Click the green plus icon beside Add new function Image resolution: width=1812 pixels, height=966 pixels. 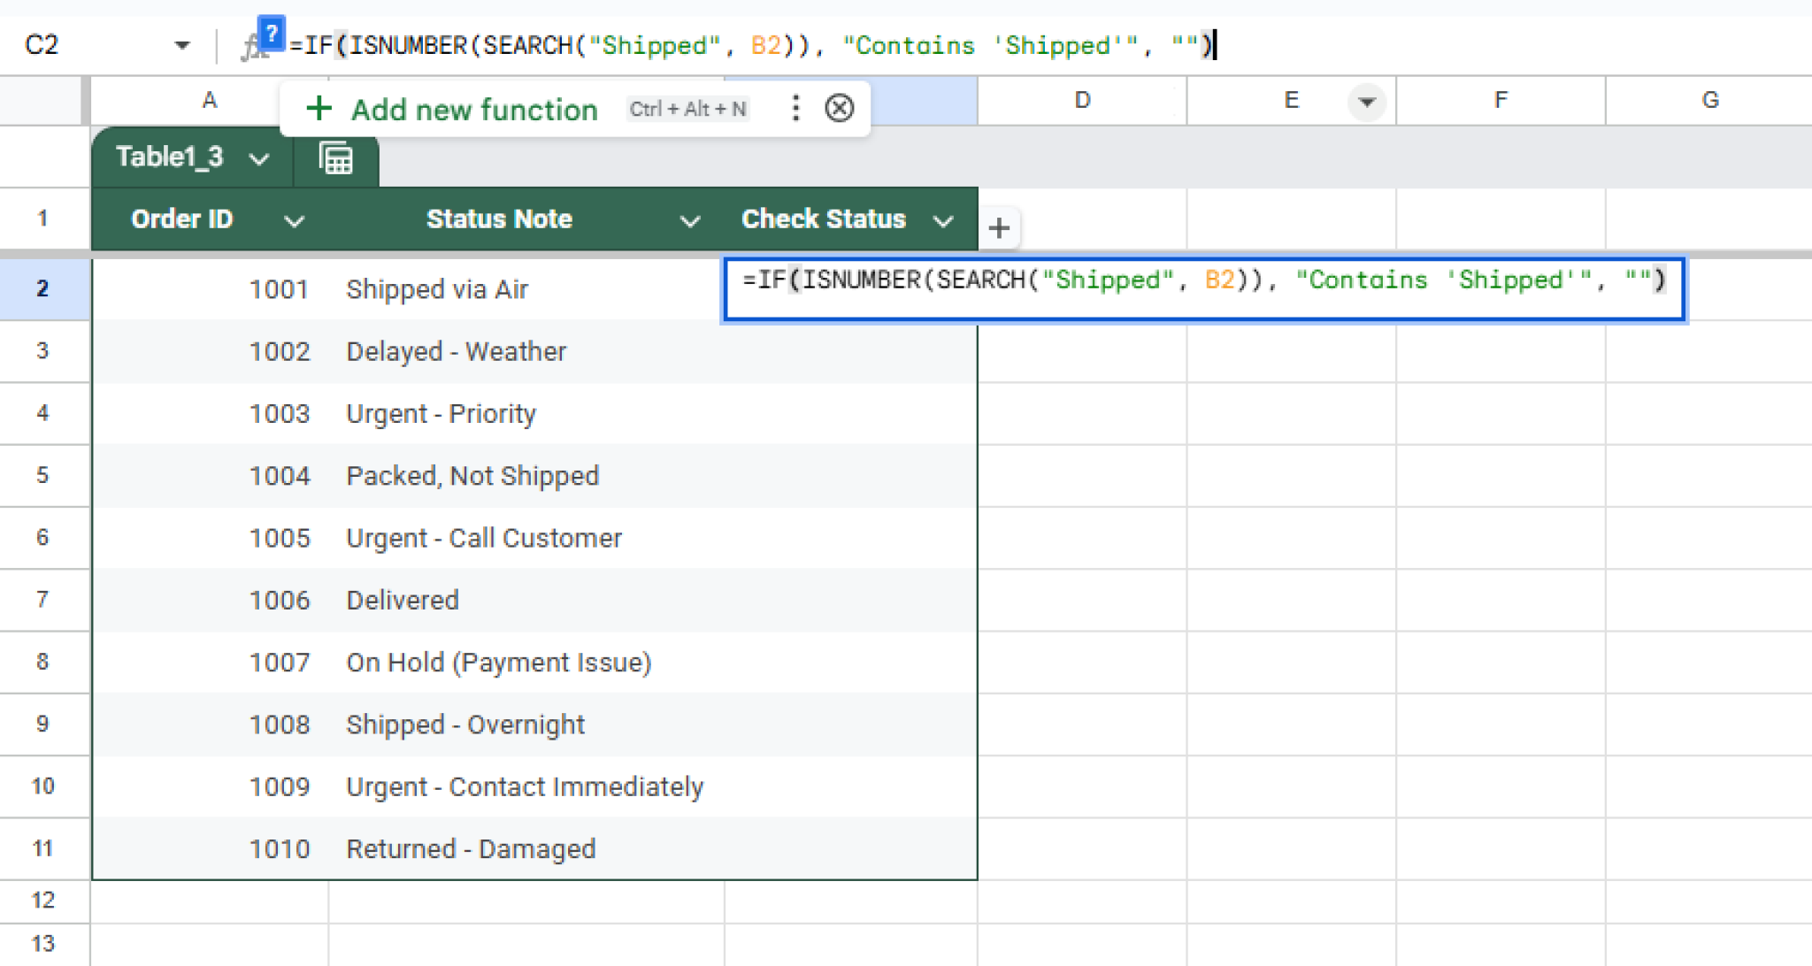pos(319,109)
